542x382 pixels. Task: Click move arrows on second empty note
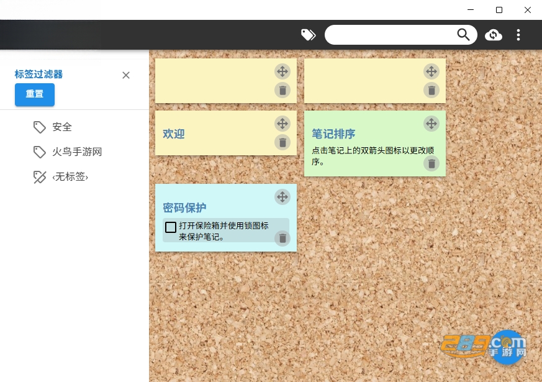point(431,71)
